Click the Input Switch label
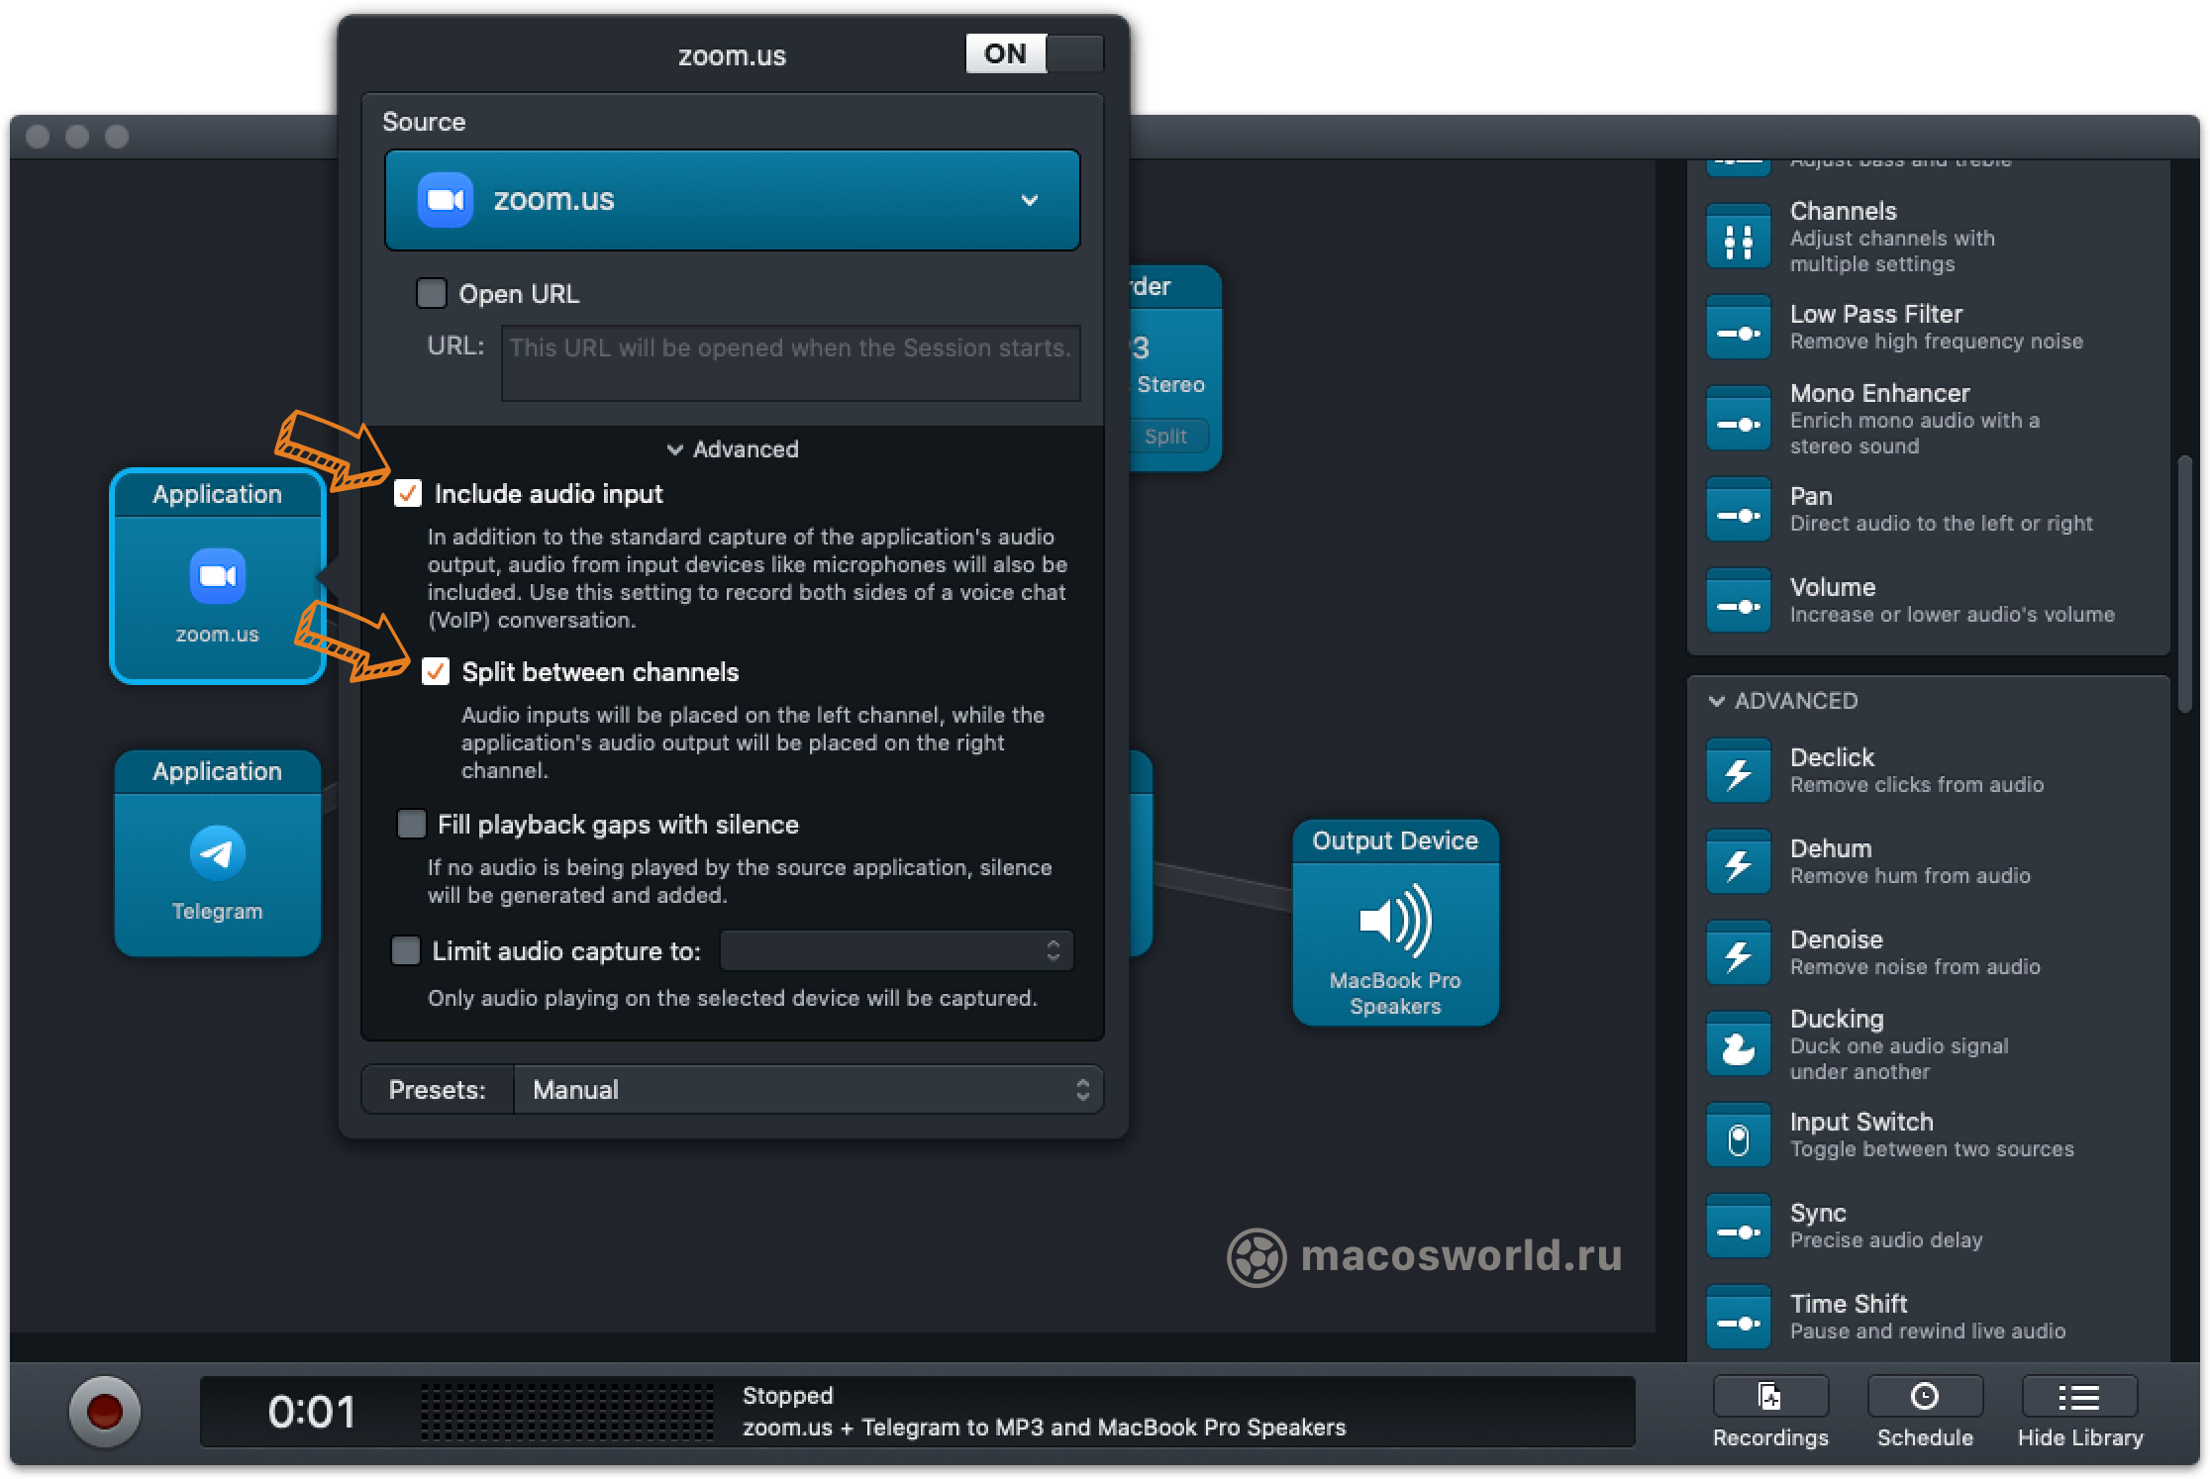 [x=1861, y=1122]
